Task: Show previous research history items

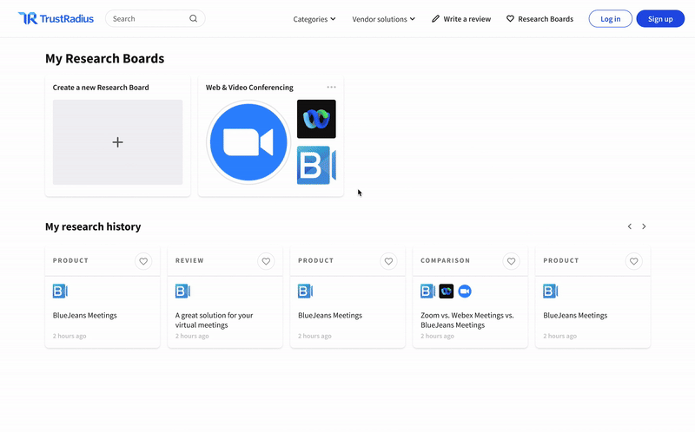Action: pos(629,226)
